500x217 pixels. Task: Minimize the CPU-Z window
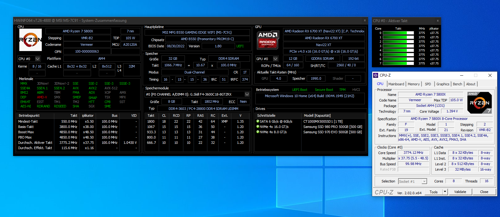point(461,75)
